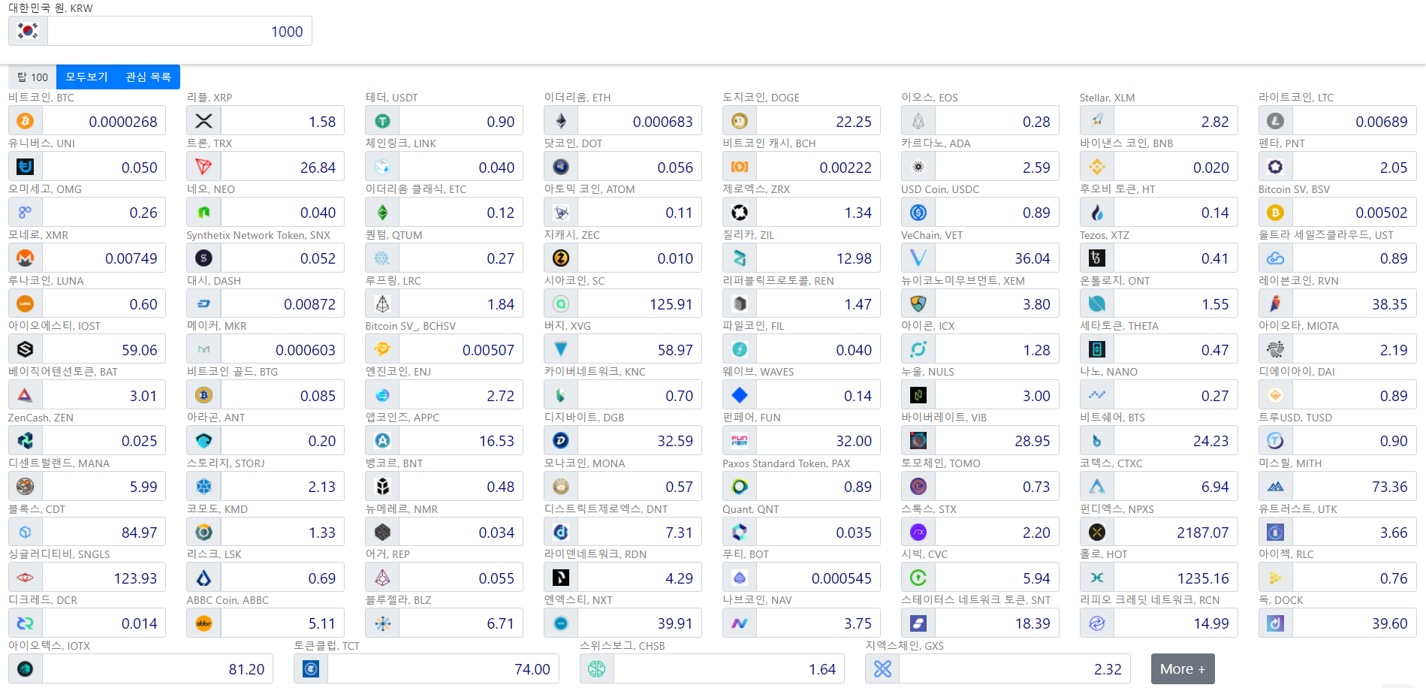This screenshot has width=1426, height=688.
Task: Click the SC value field 125.91
Action: [640, 304]
